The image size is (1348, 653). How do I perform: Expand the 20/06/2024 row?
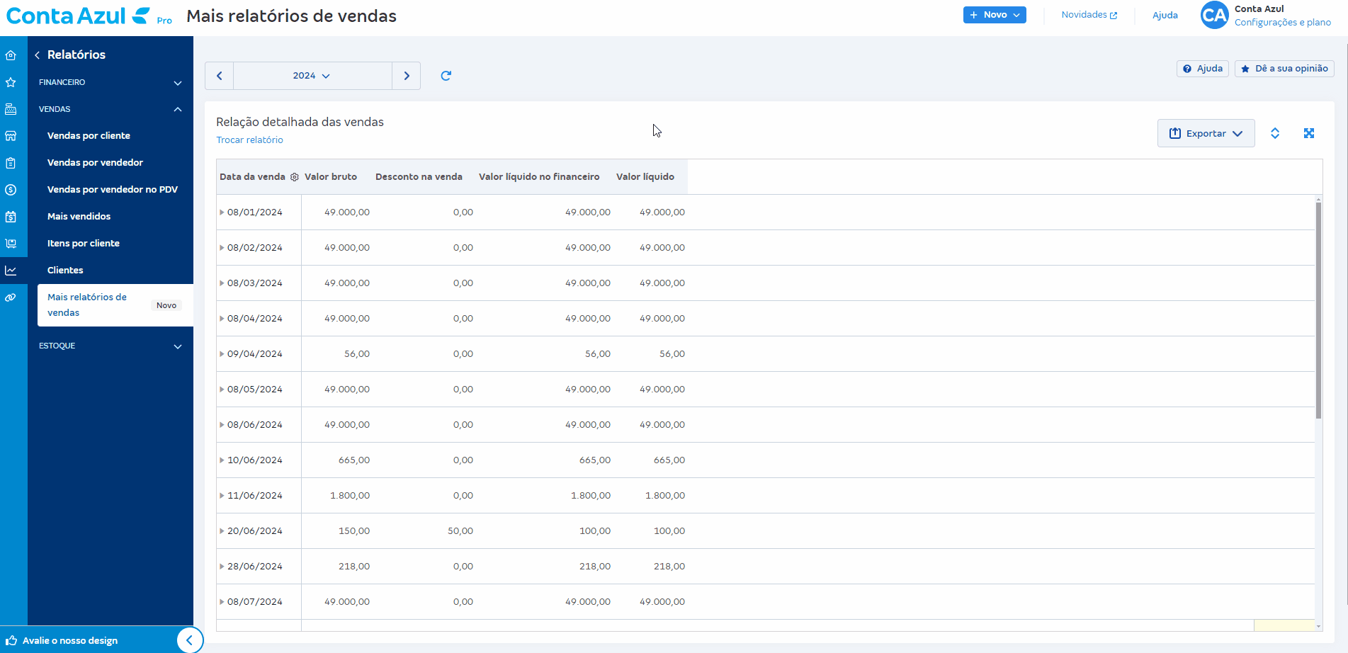tap(222, 531)
